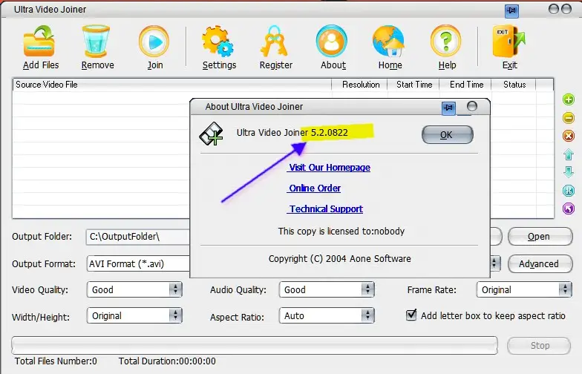Click the Remove trash bin icon
This screenshot has width=582, height=374.
97,41
